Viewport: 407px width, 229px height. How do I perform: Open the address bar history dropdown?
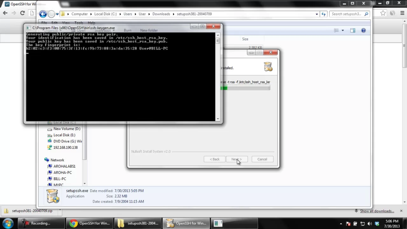click(x=317, y=14)
